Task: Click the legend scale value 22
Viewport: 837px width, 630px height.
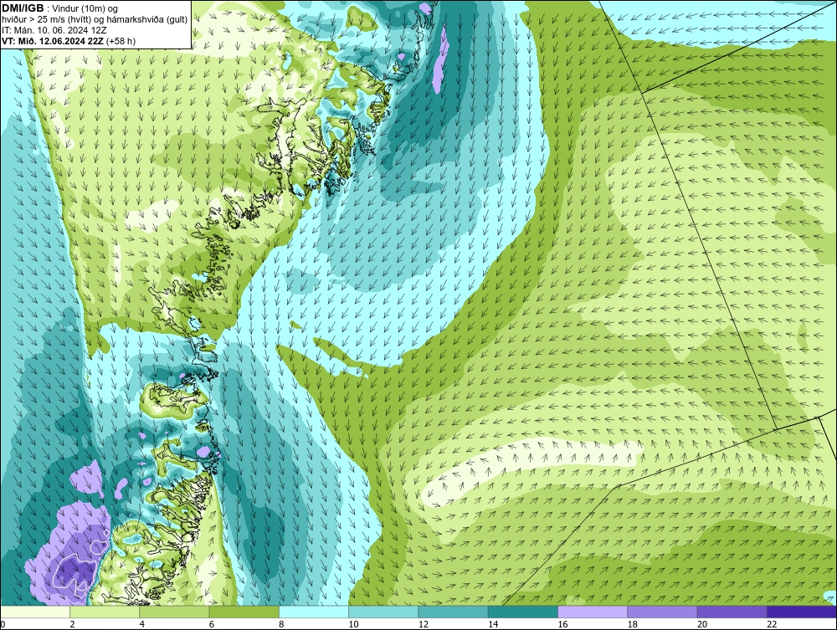Action: click(x=772, y=625)
